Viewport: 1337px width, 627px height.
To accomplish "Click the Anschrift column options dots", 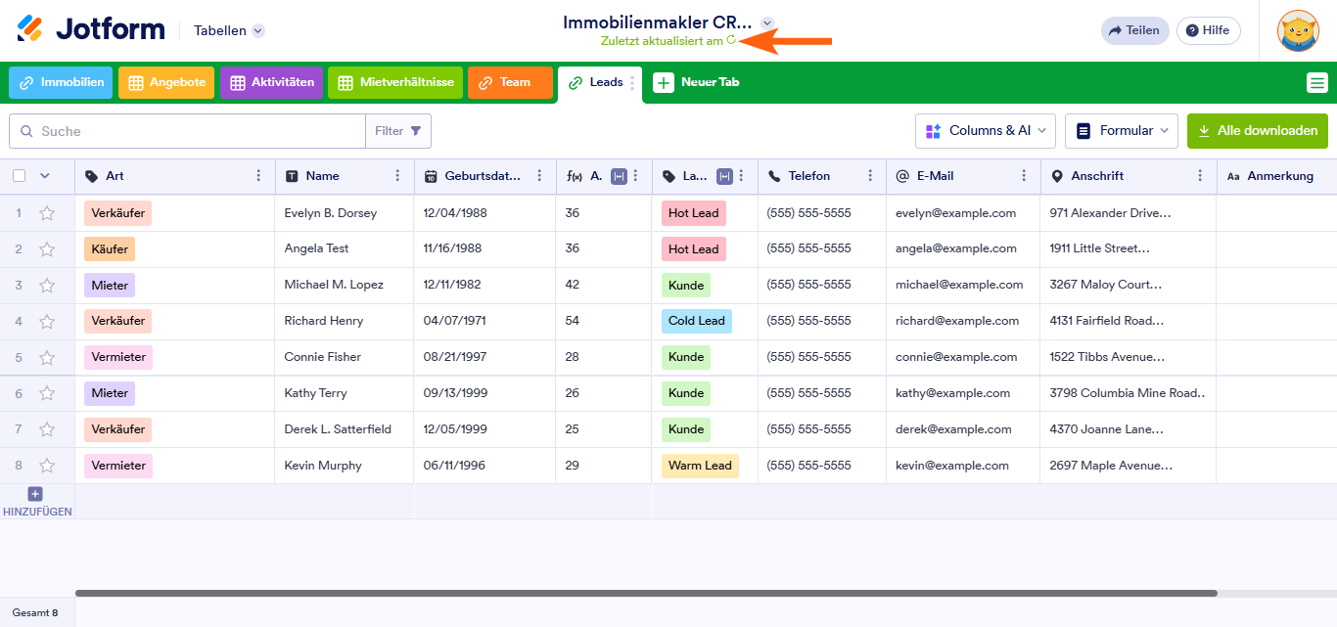I will (1200, 176).
